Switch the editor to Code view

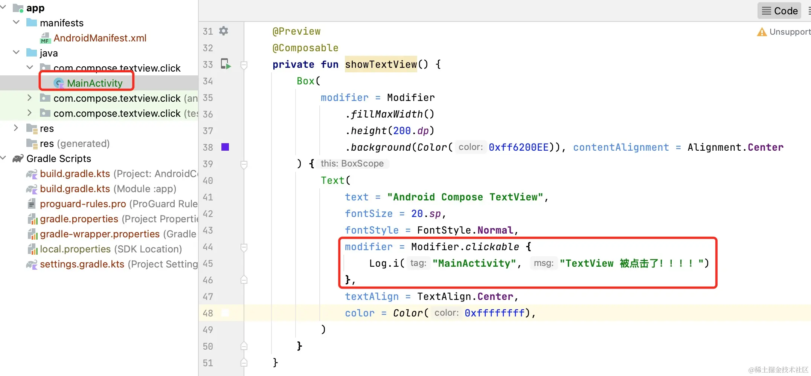click(779, 11)
